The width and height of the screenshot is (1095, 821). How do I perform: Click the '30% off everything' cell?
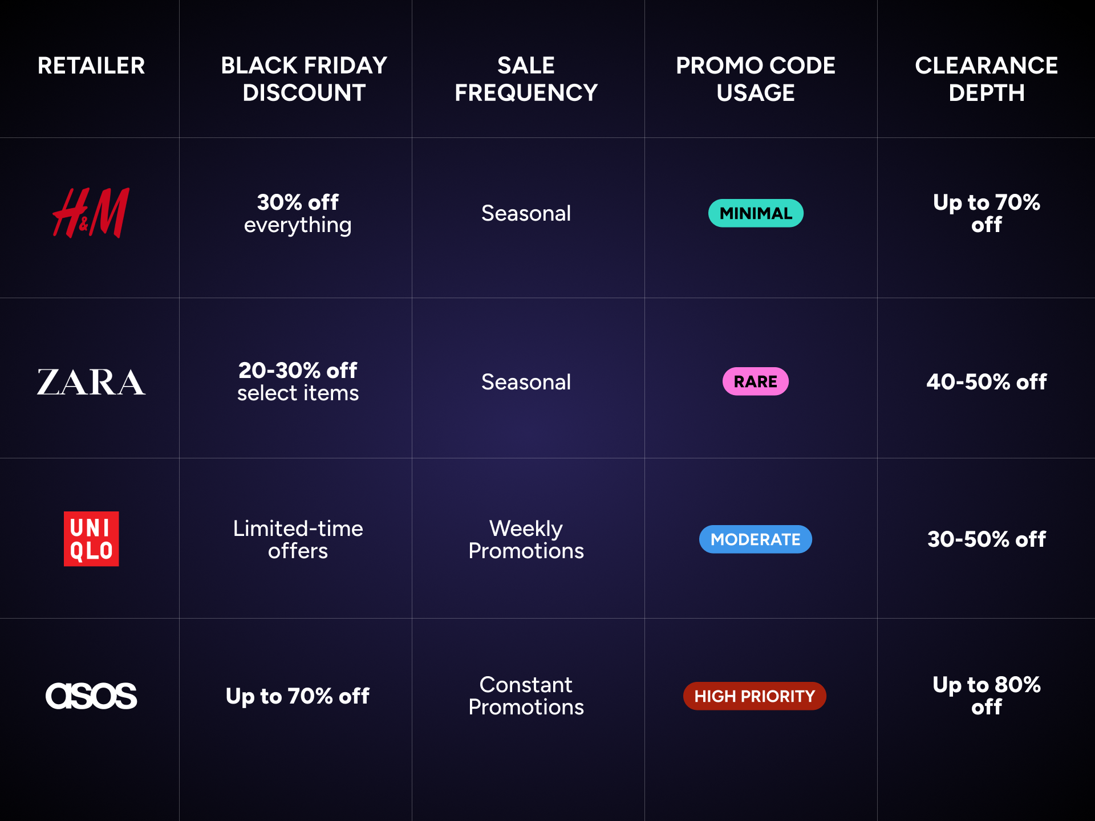298,214
